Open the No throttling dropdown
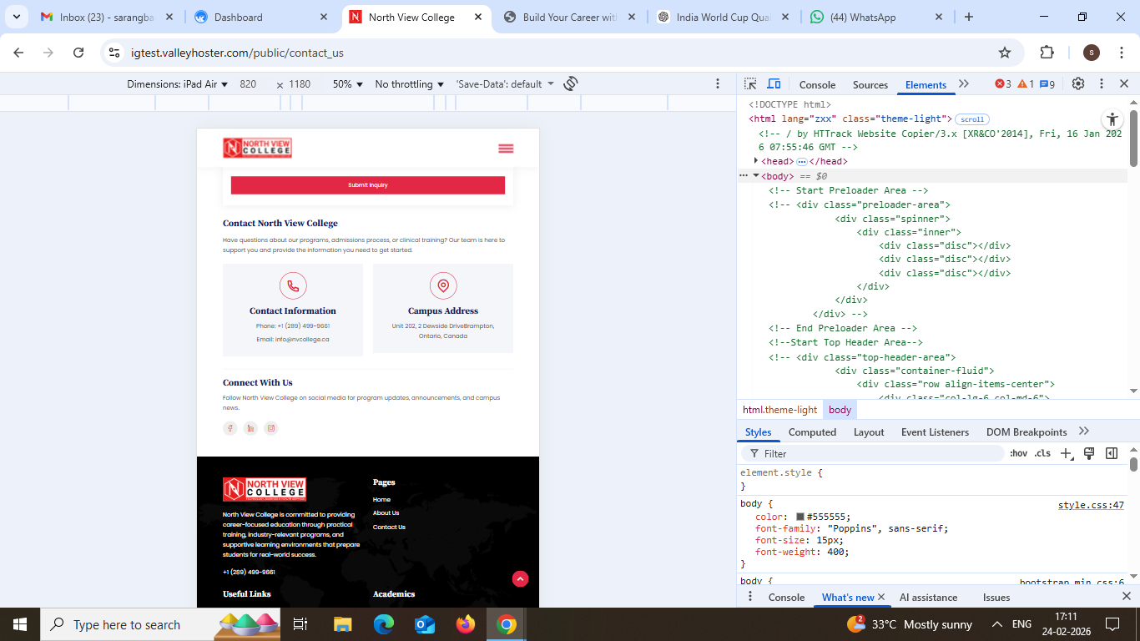 point(410,84)
